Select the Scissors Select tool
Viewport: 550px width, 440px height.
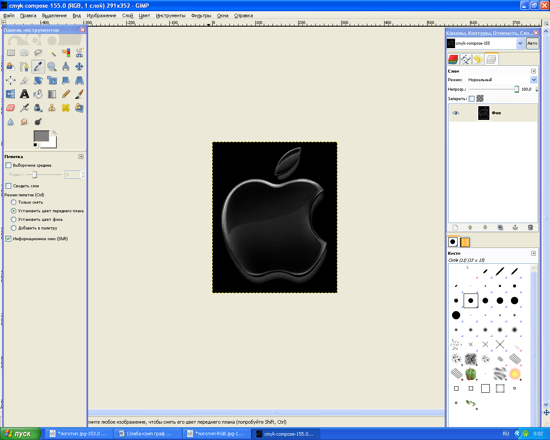tap(79, 53)
